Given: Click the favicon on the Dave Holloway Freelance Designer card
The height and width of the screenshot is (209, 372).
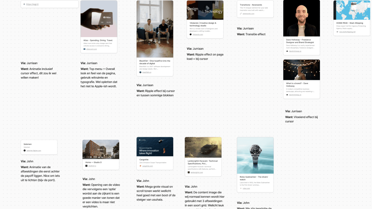Looking at the screenshot, I should [287, 51].
